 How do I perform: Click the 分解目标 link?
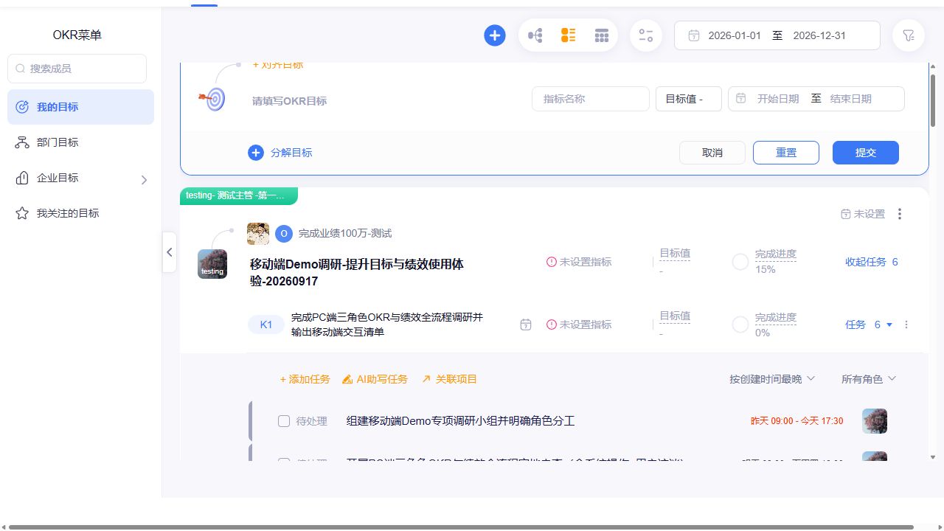click(x=291, y=153)
